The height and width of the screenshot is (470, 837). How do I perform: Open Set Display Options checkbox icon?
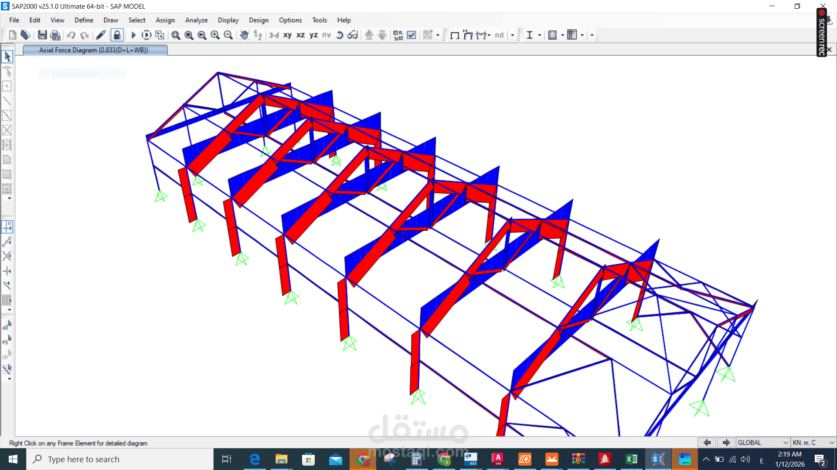[411, 35]
